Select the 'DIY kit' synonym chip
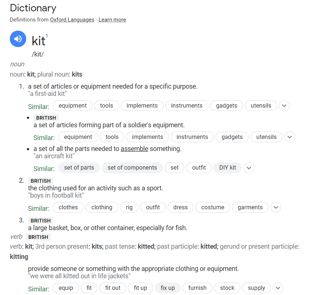 pos(228,168)
